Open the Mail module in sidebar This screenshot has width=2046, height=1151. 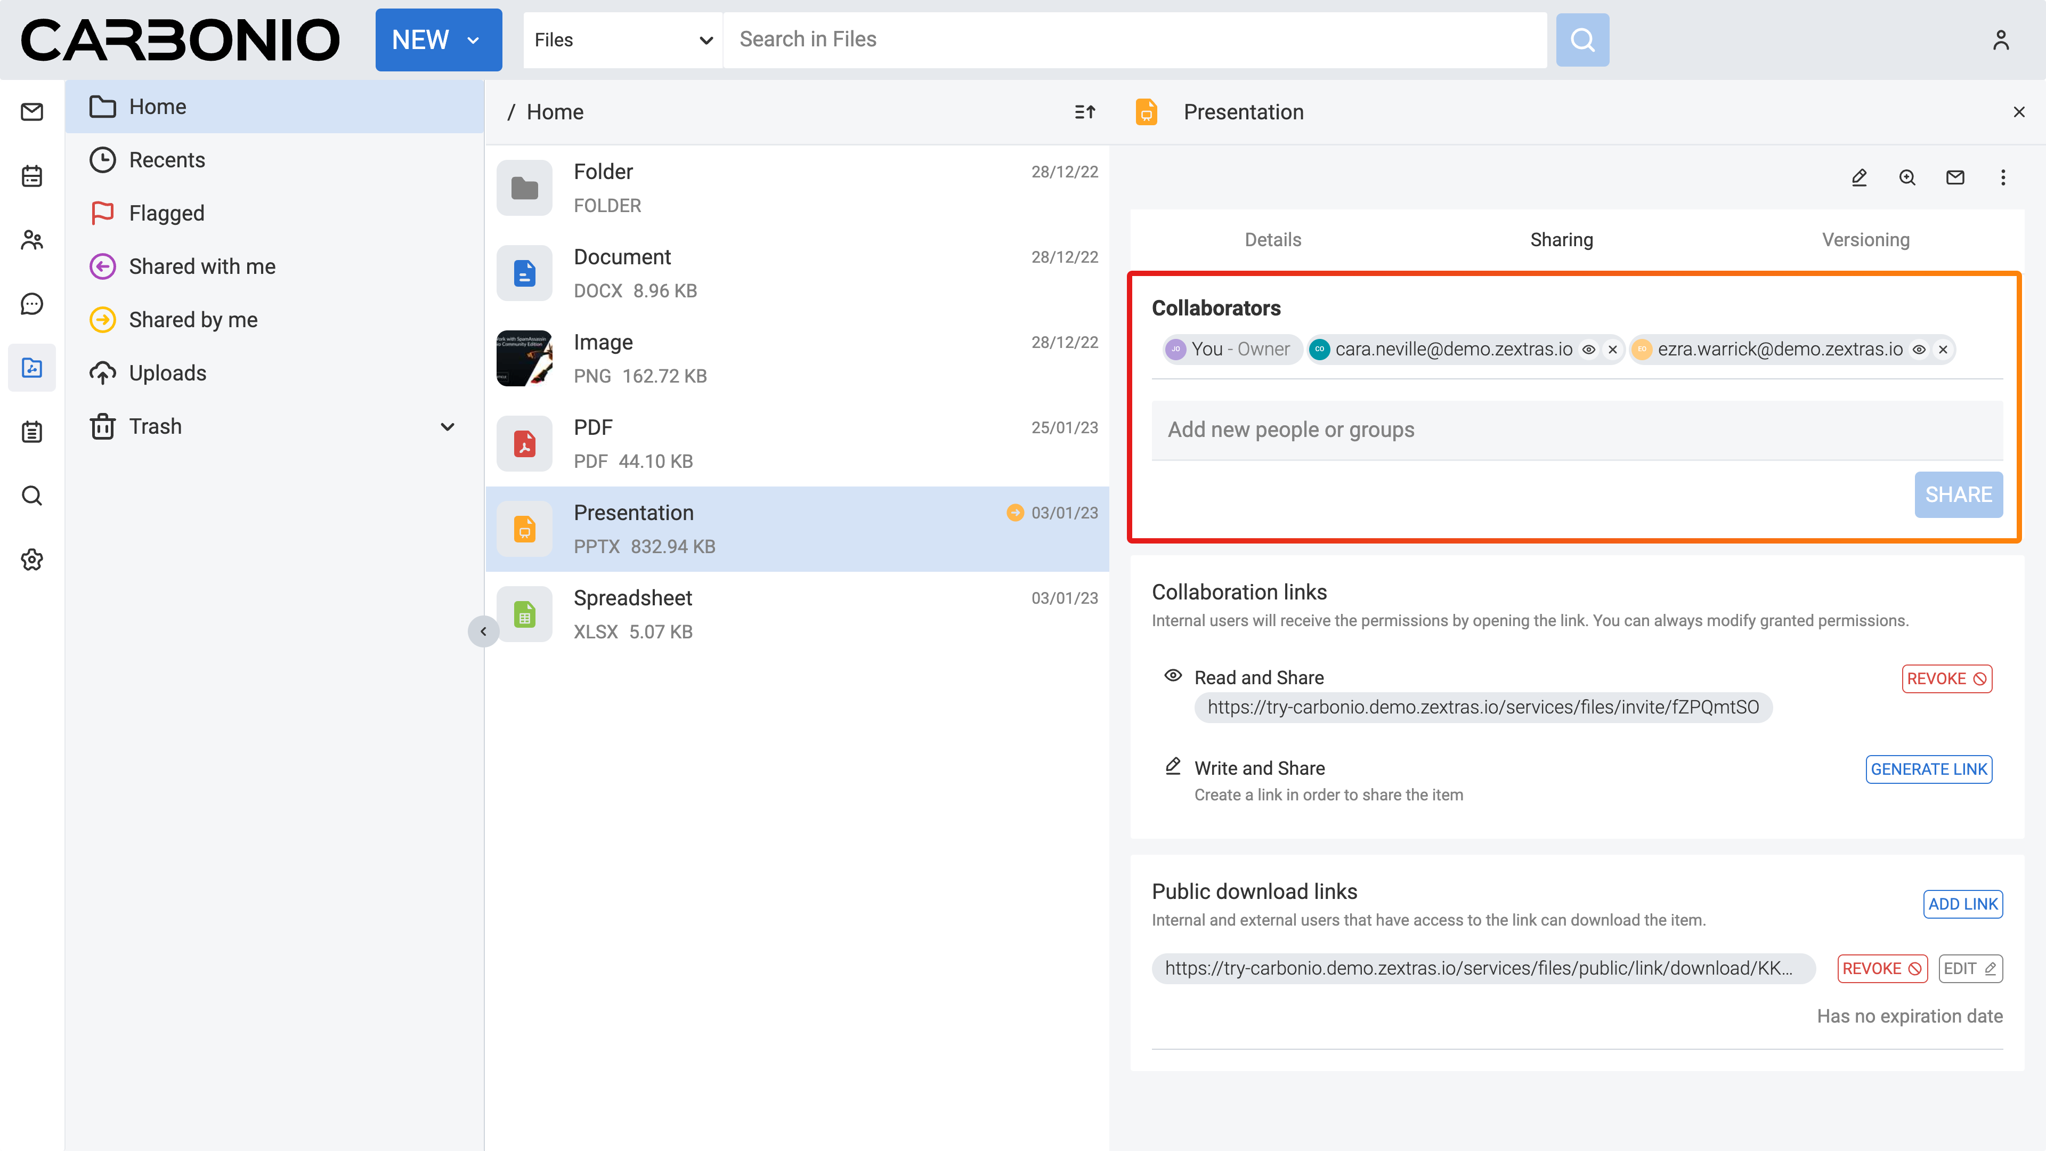tap(32, 112)
